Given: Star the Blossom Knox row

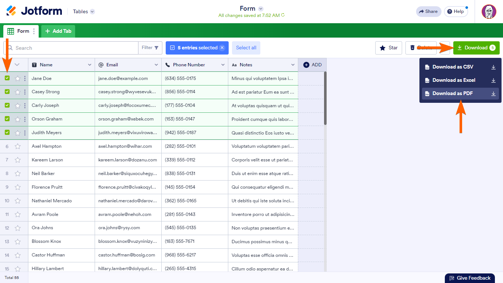Looking at the screenshot, I should click(17, 242).
